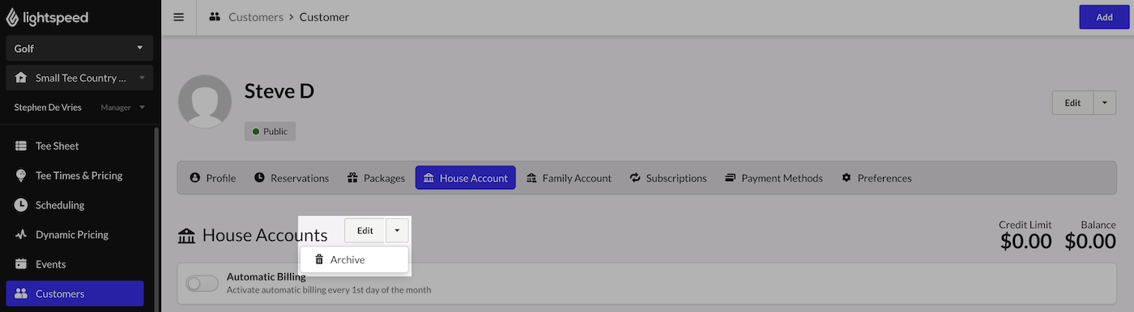
Task: Click the Edit button for customer Steve D
Action: (1072, 103)
